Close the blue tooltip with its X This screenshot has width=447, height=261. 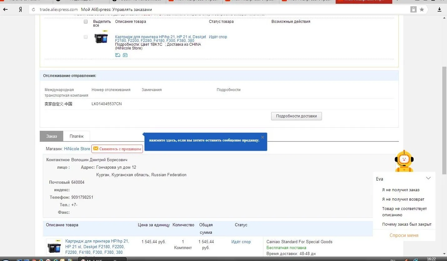[262, 137]
